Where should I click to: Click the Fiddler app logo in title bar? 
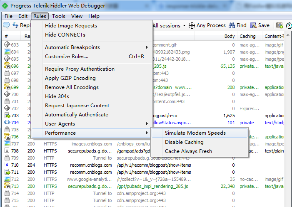point(5,6)
